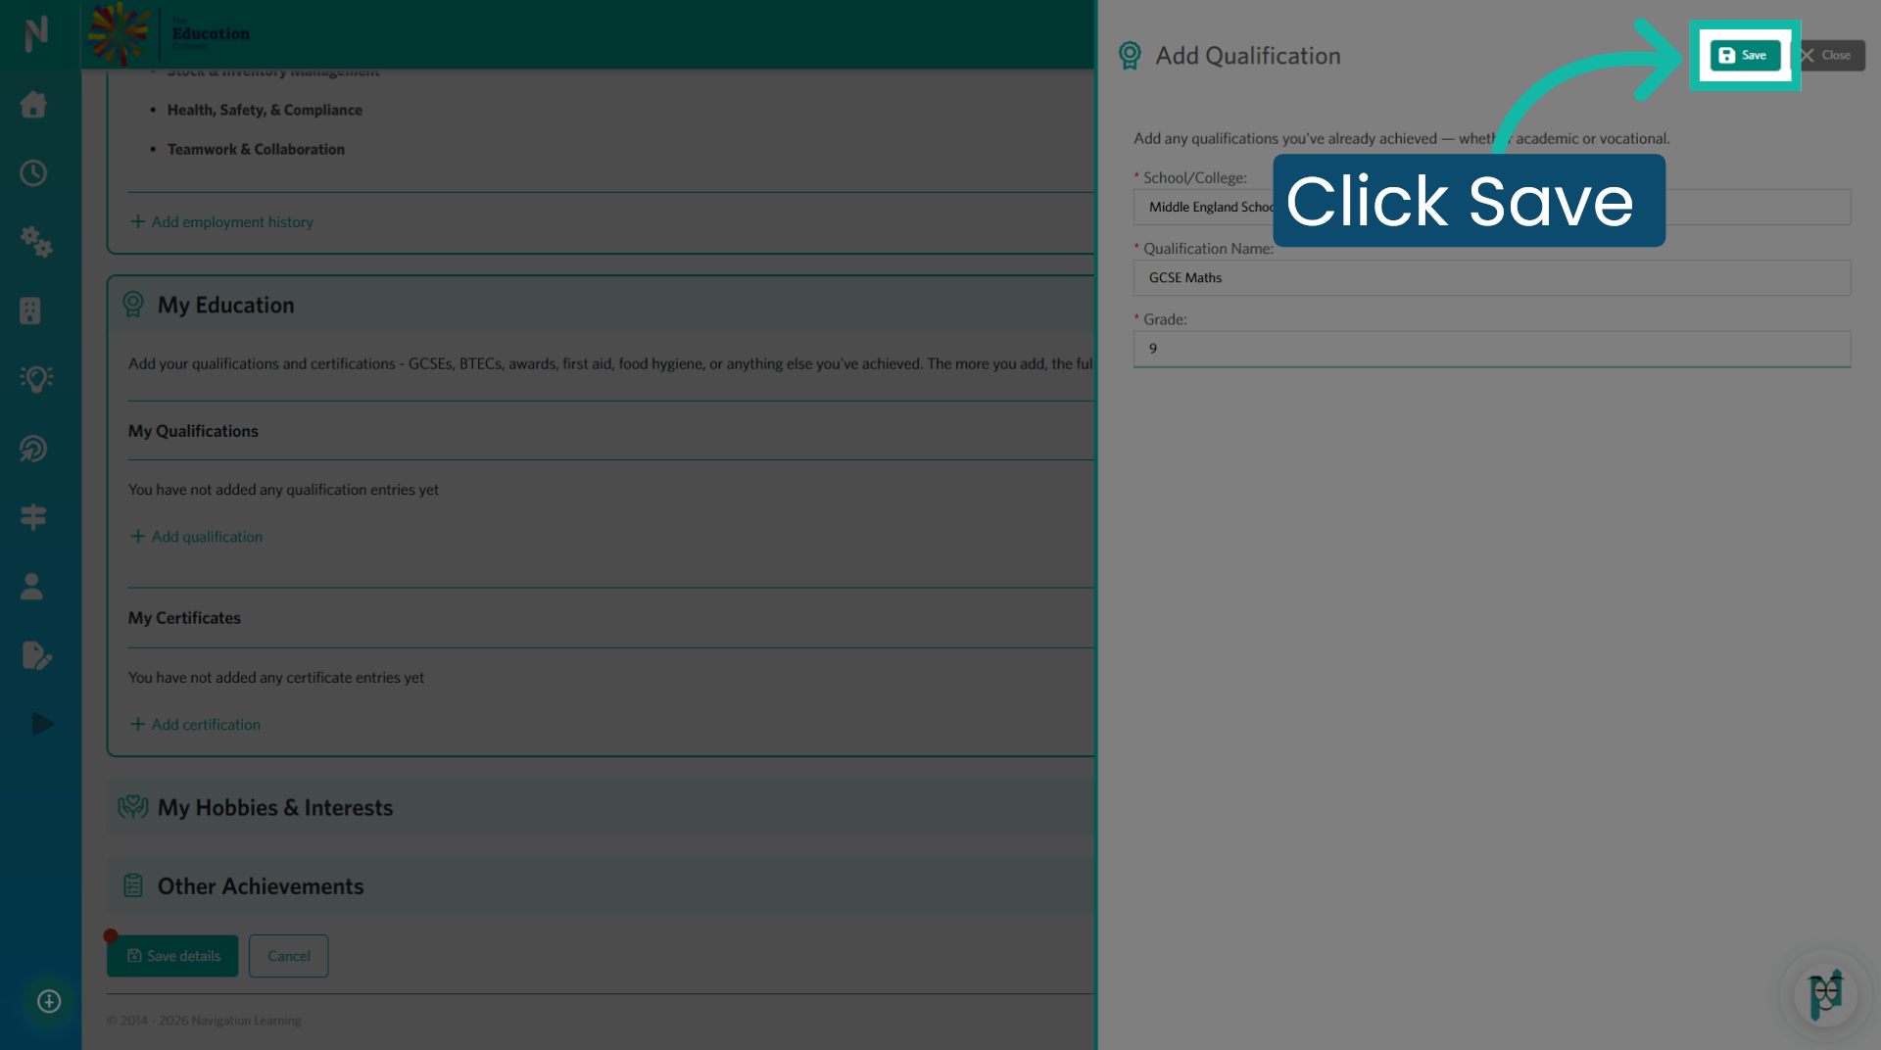Screen dimensions: 1881x1050
Task: Open the lightbulb ideas icon in the sidebar
Action: (x=36, y=378)
